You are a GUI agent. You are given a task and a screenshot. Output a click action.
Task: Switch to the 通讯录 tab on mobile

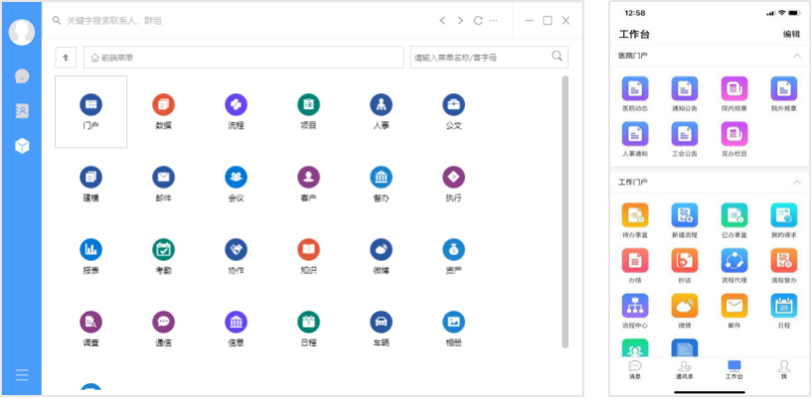coord(684,369)
